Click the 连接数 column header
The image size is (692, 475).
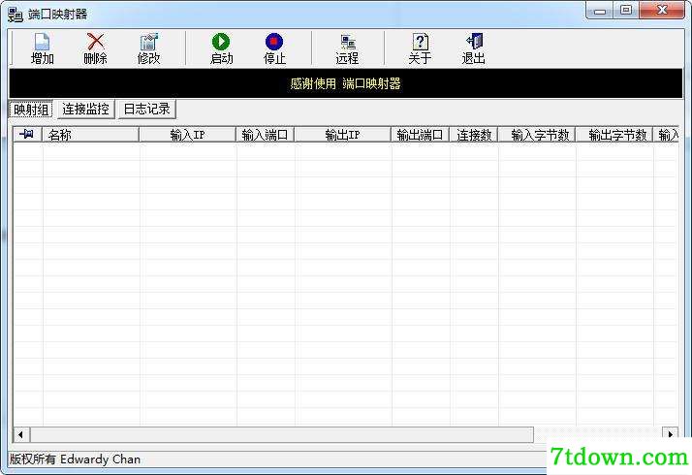click(474, 134)
